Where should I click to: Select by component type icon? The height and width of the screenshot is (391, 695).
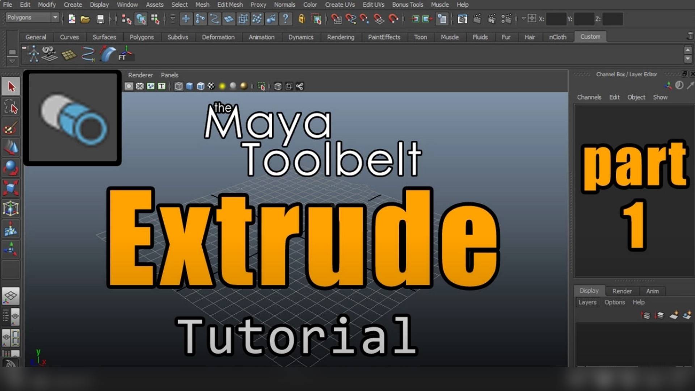155,19
